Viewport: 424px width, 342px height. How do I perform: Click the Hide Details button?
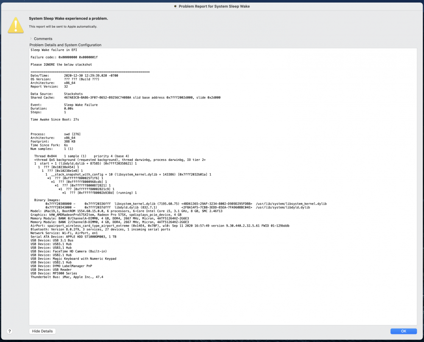pos(42,331)
